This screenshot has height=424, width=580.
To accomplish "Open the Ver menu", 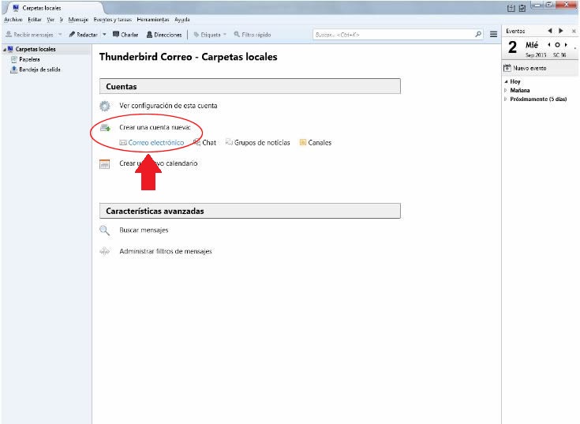I will [x=51, y=19].
